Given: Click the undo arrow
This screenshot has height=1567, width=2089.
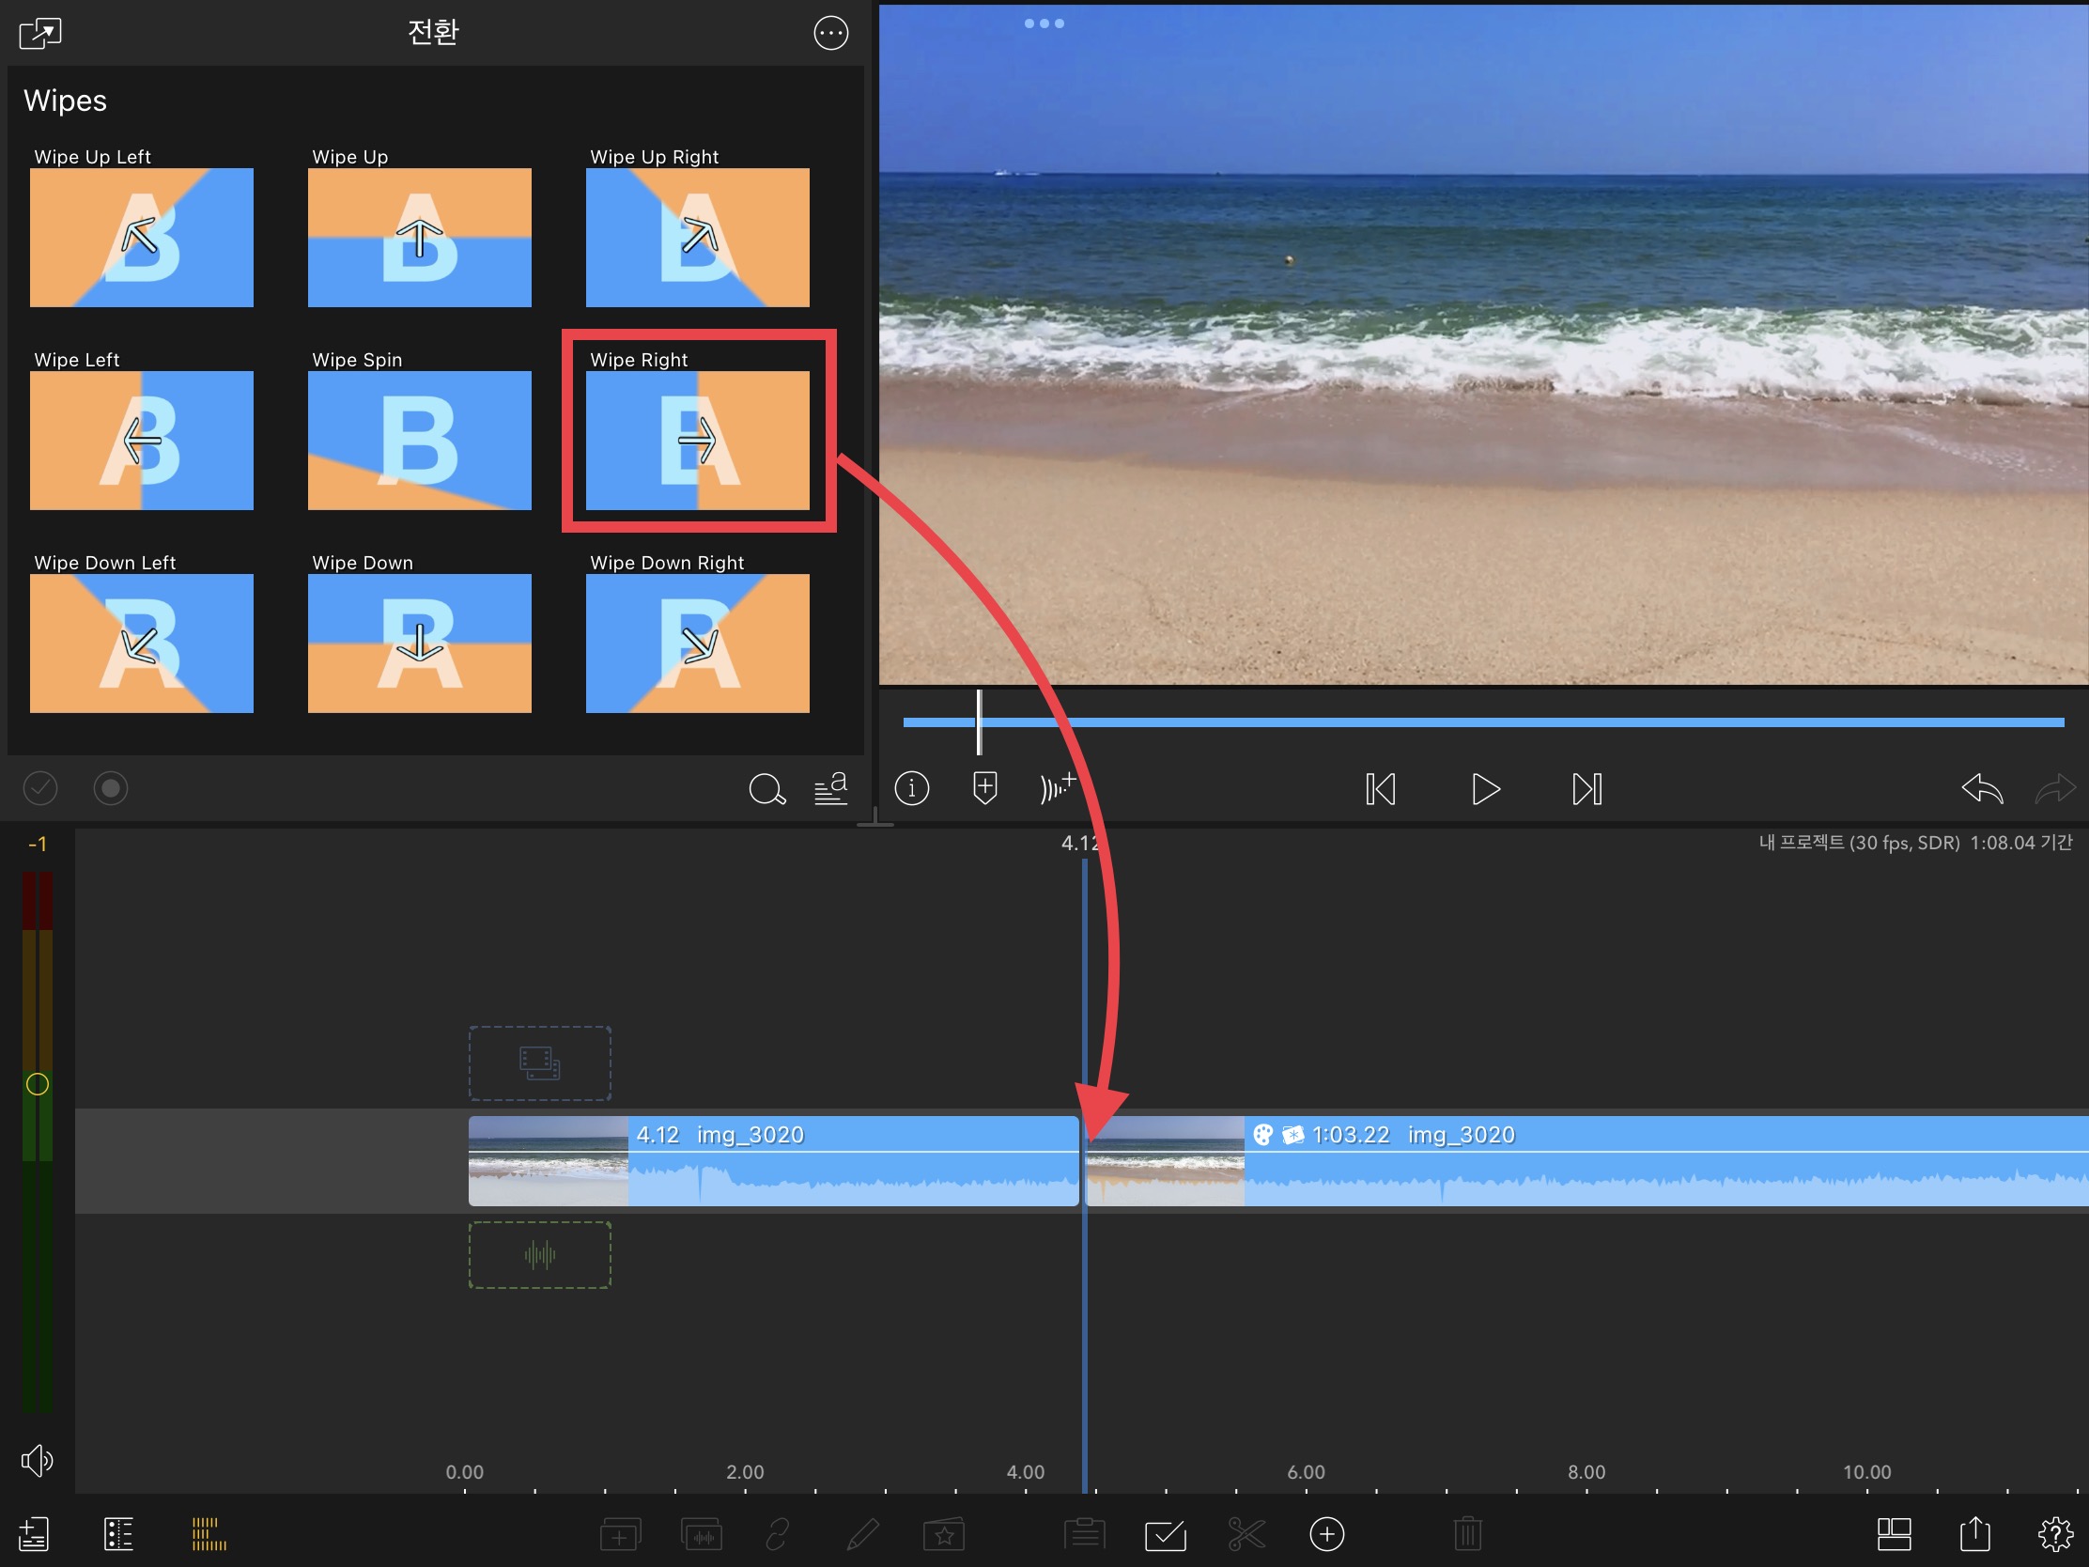Looking at the screenshot, I should tap(1980, 788).
